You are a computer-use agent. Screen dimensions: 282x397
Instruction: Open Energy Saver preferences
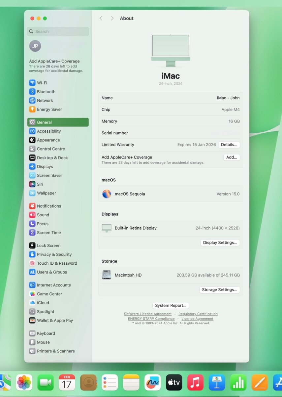(58, 110)
